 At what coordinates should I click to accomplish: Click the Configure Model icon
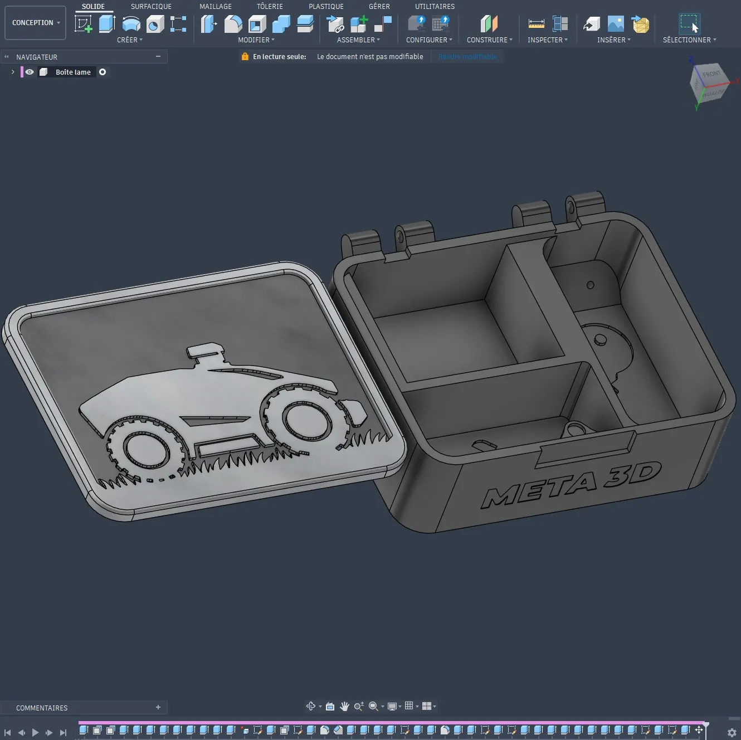(417, 24)
